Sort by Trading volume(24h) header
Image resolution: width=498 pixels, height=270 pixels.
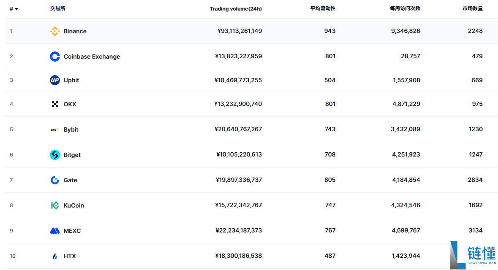coord(236,9)
